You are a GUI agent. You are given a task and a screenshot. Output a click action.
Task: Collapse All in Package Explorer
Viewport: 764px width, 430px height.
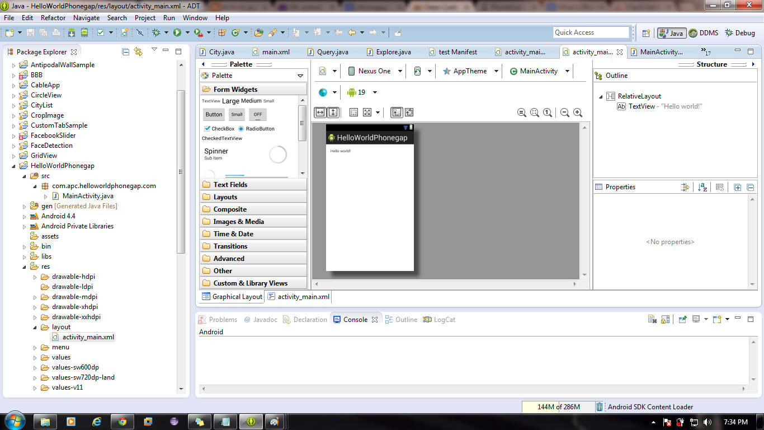coord(125,52)
